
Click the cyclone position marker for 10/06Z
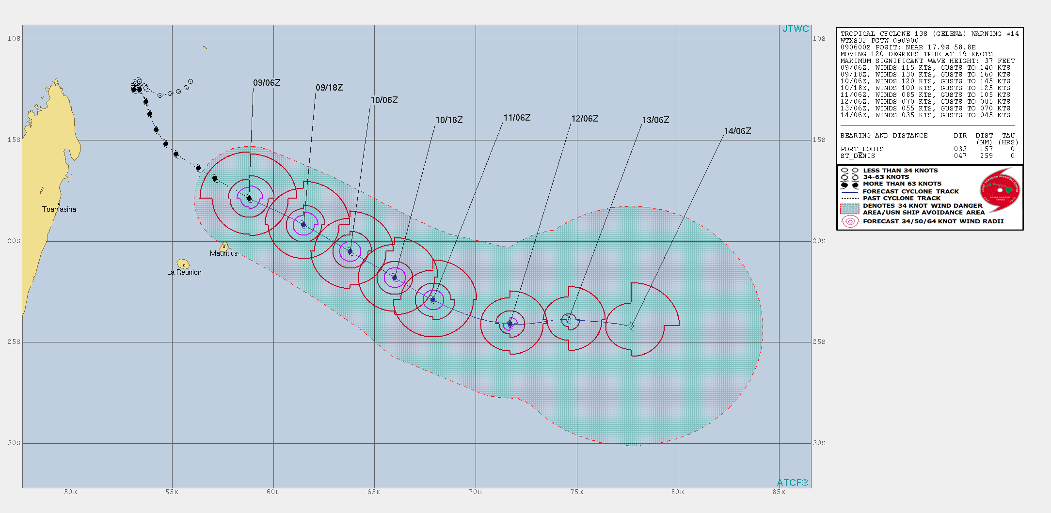[x=350, y=251]
